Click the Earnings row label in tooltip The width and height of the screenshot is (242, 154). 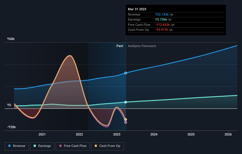134,19
